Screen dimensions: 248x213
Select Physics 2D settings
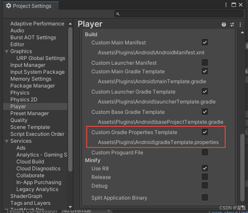[x=24, y=100]
